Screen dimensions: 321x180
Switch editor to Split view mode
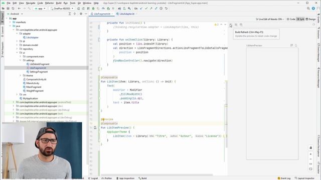pos(300,19)
